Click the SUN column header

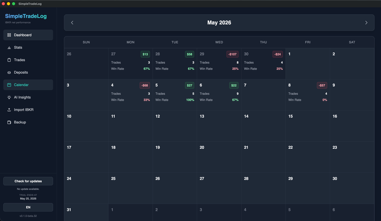coord(86,42)
